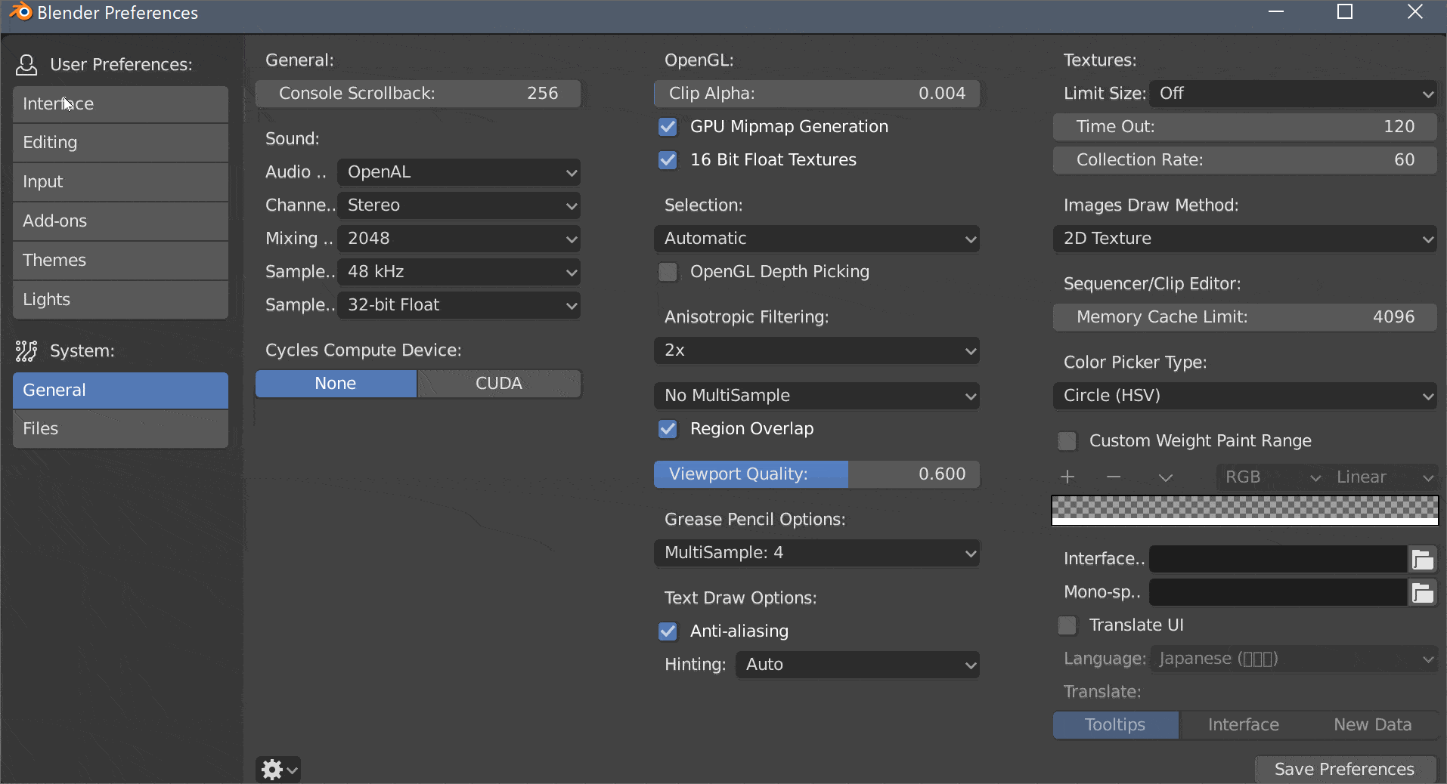Select CUDA as Cycles compute device
The height and width of the screenshot is (784, 1447).
[499, 384]
